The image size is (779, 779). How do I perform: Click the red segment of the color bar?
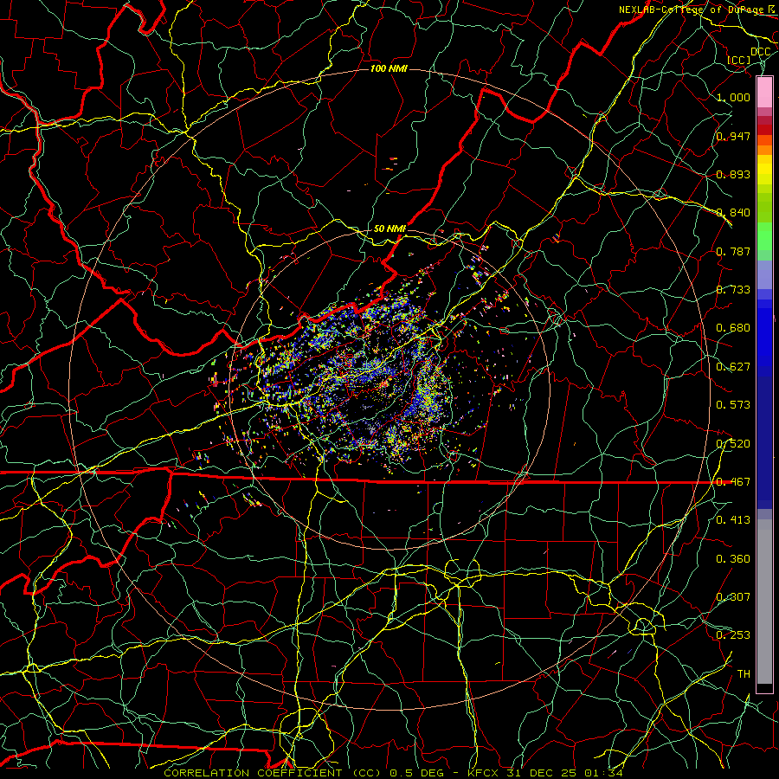pyautogui.click(x=764, y=130)
